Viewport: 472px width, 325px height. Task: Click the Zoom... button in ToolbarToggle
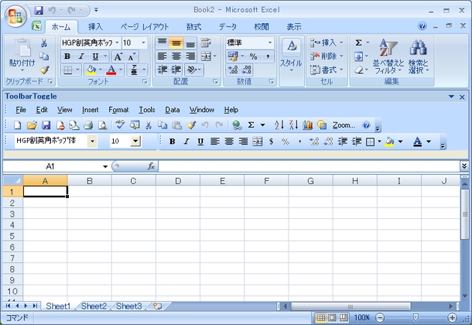coord(343,125)
